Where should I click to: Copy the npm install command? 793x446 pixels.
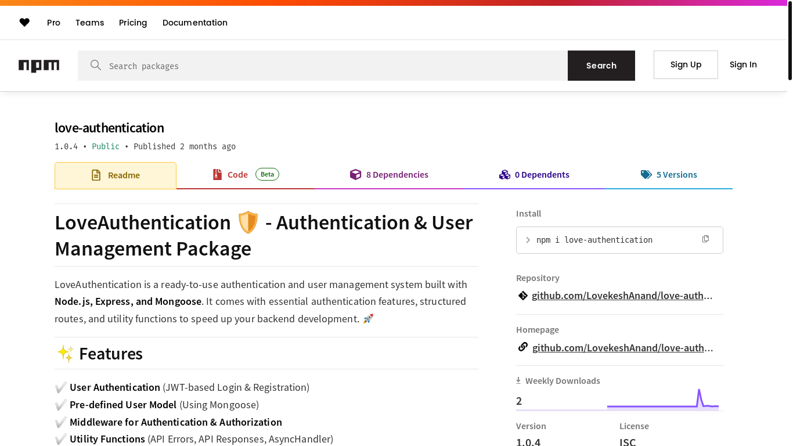point(705,239)
